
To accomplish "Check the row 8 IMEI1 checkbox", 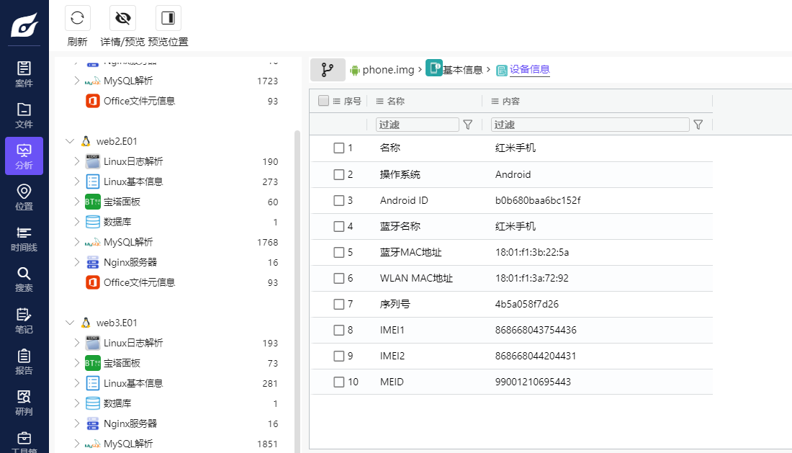I will pos(339,330).
